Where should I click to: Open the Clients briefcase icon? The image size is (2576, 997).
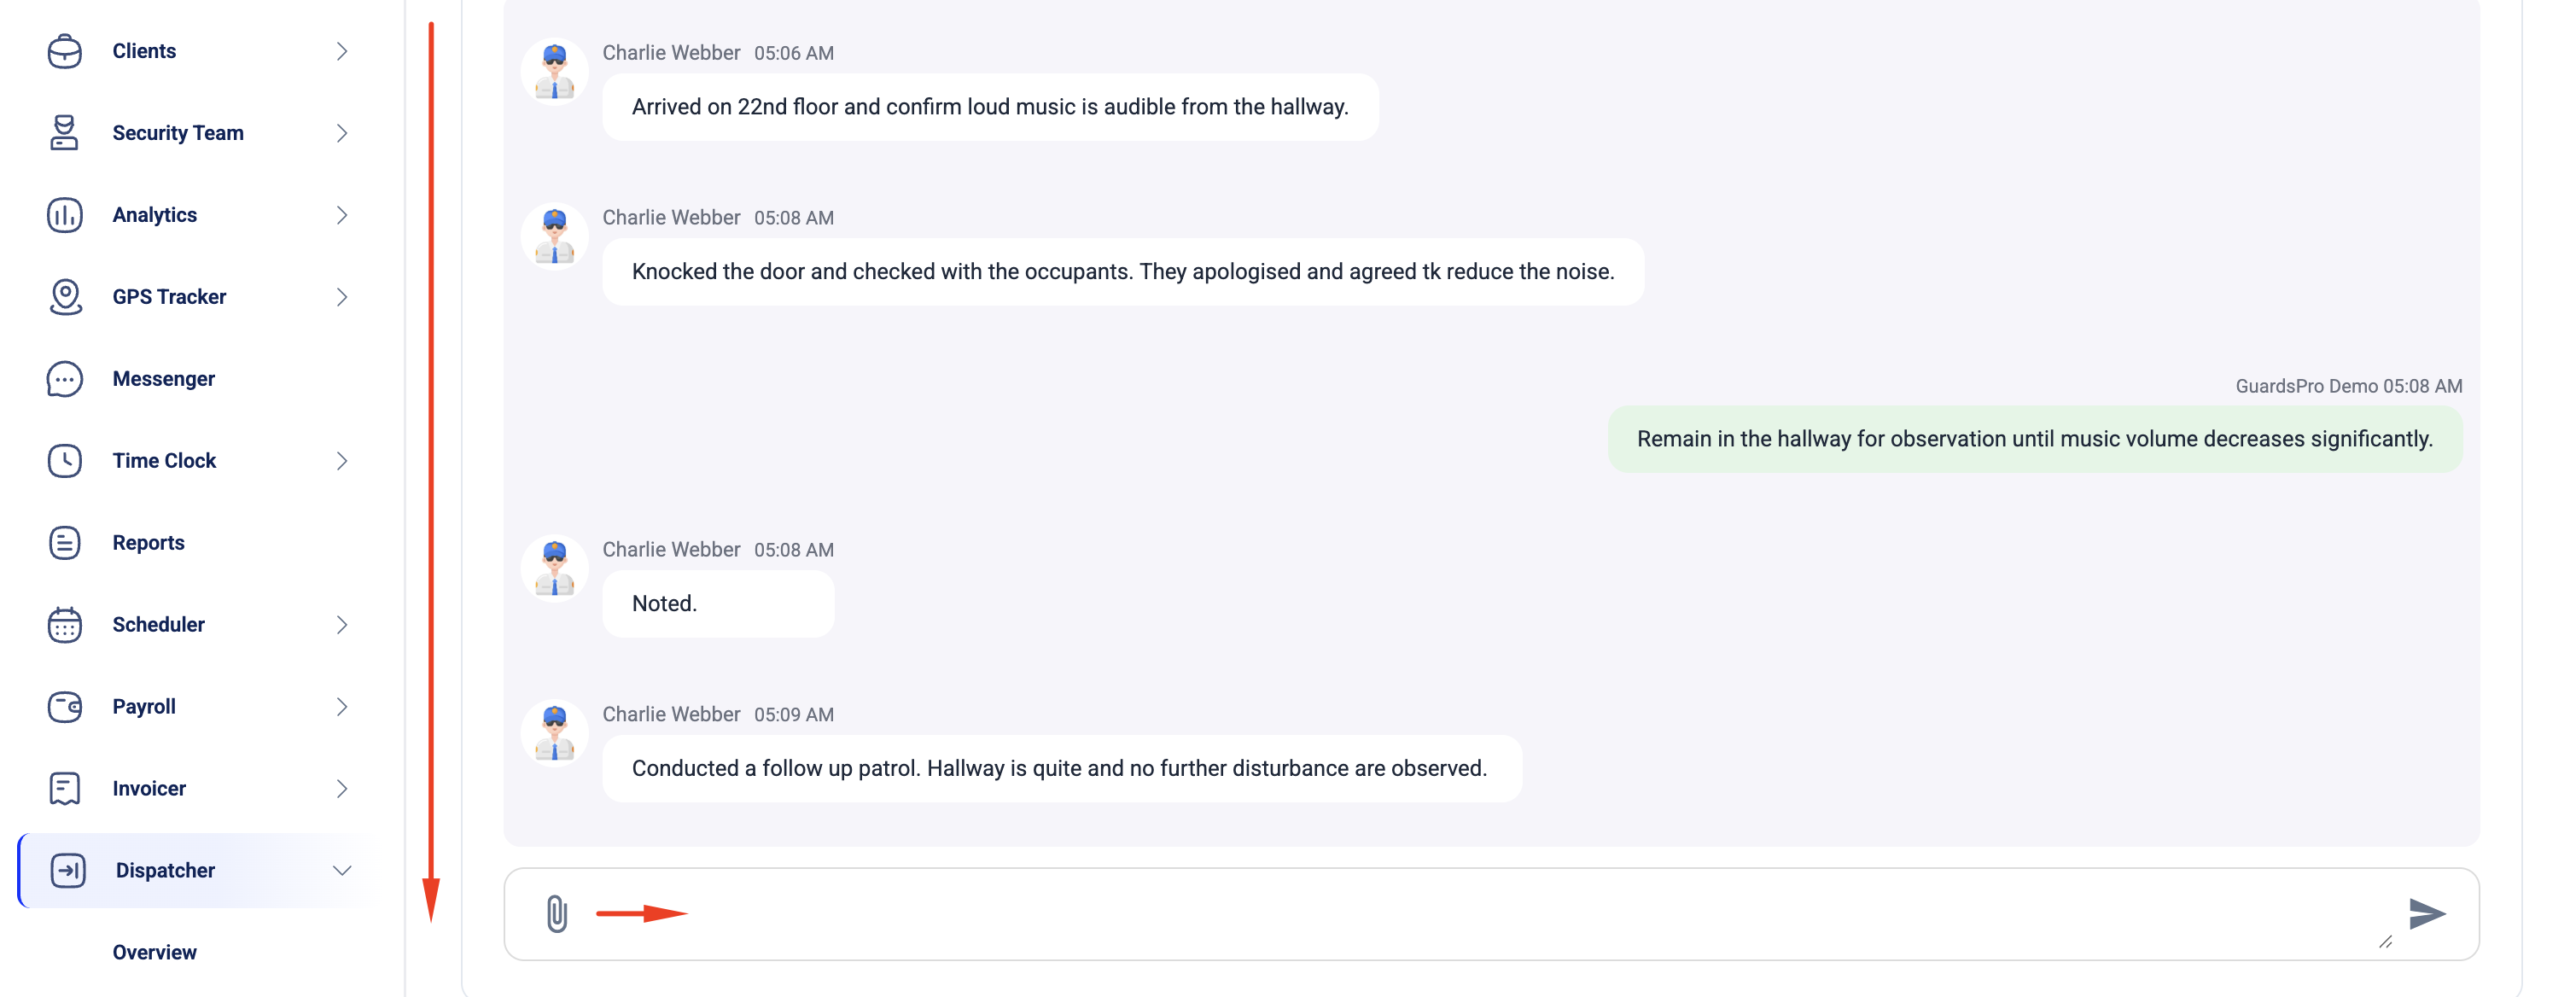point(65,51)
